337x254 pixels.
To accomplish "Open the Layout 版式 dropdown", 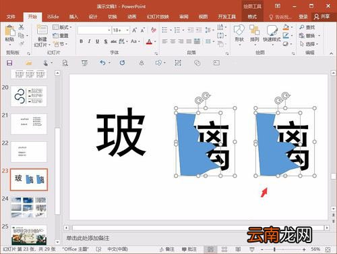I will [63, 27].
